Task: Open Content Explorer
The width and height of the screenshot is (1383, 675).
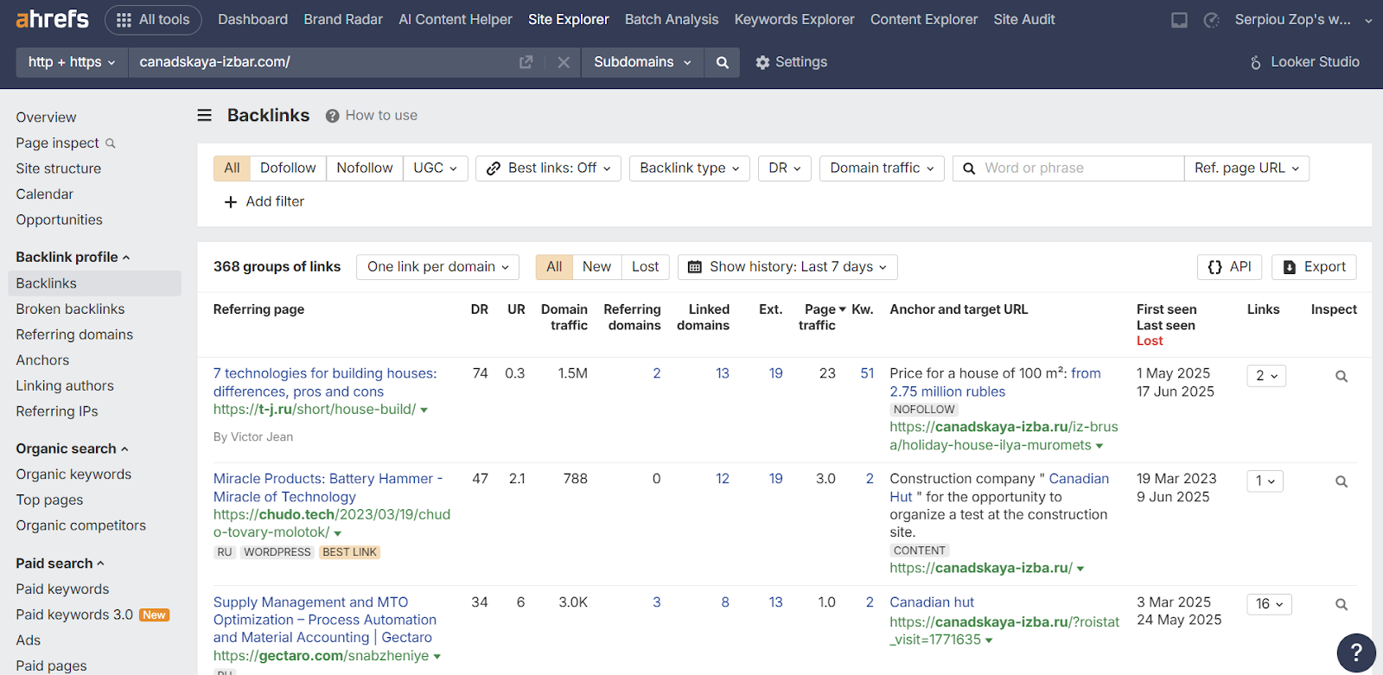Action: [x=924, y=19]
